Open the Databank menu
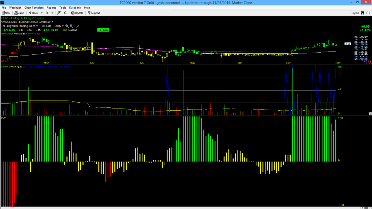 pos(75,8)
